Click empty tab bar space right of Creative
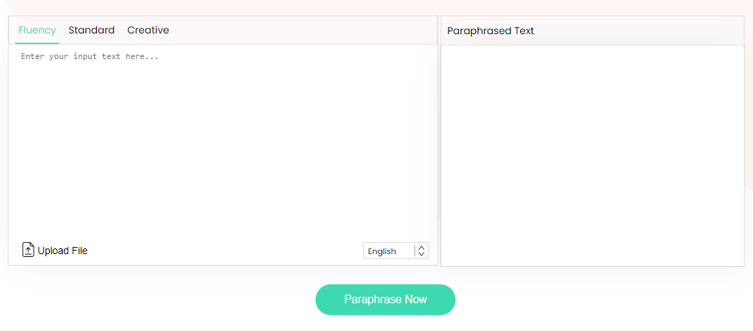The height and width of the screenshot is (331, 753). pos(299,30)
